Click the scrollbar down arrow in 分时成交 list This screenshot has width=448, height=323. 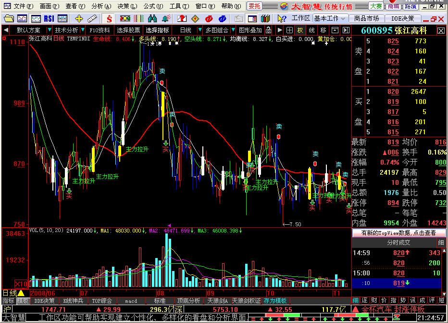tap(444, 294)
